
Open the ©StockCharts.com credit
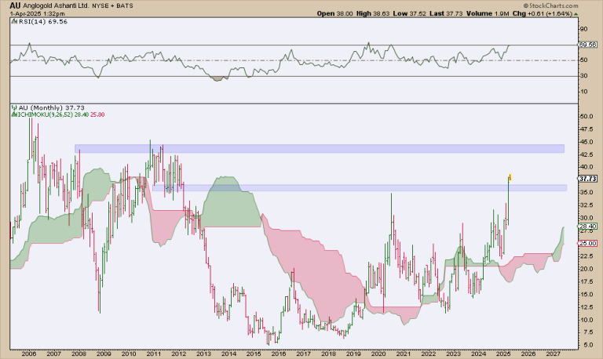(550, 5)
